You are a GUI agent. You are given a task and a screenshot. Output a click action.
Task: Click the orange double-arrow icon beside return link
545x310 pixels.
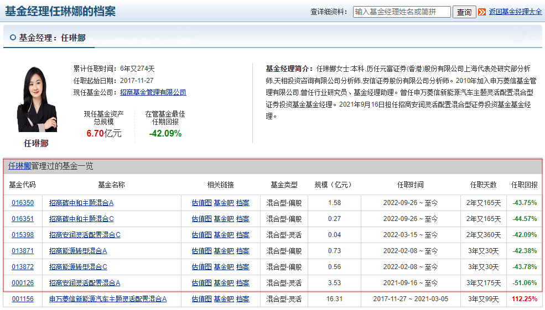point(482,12)
